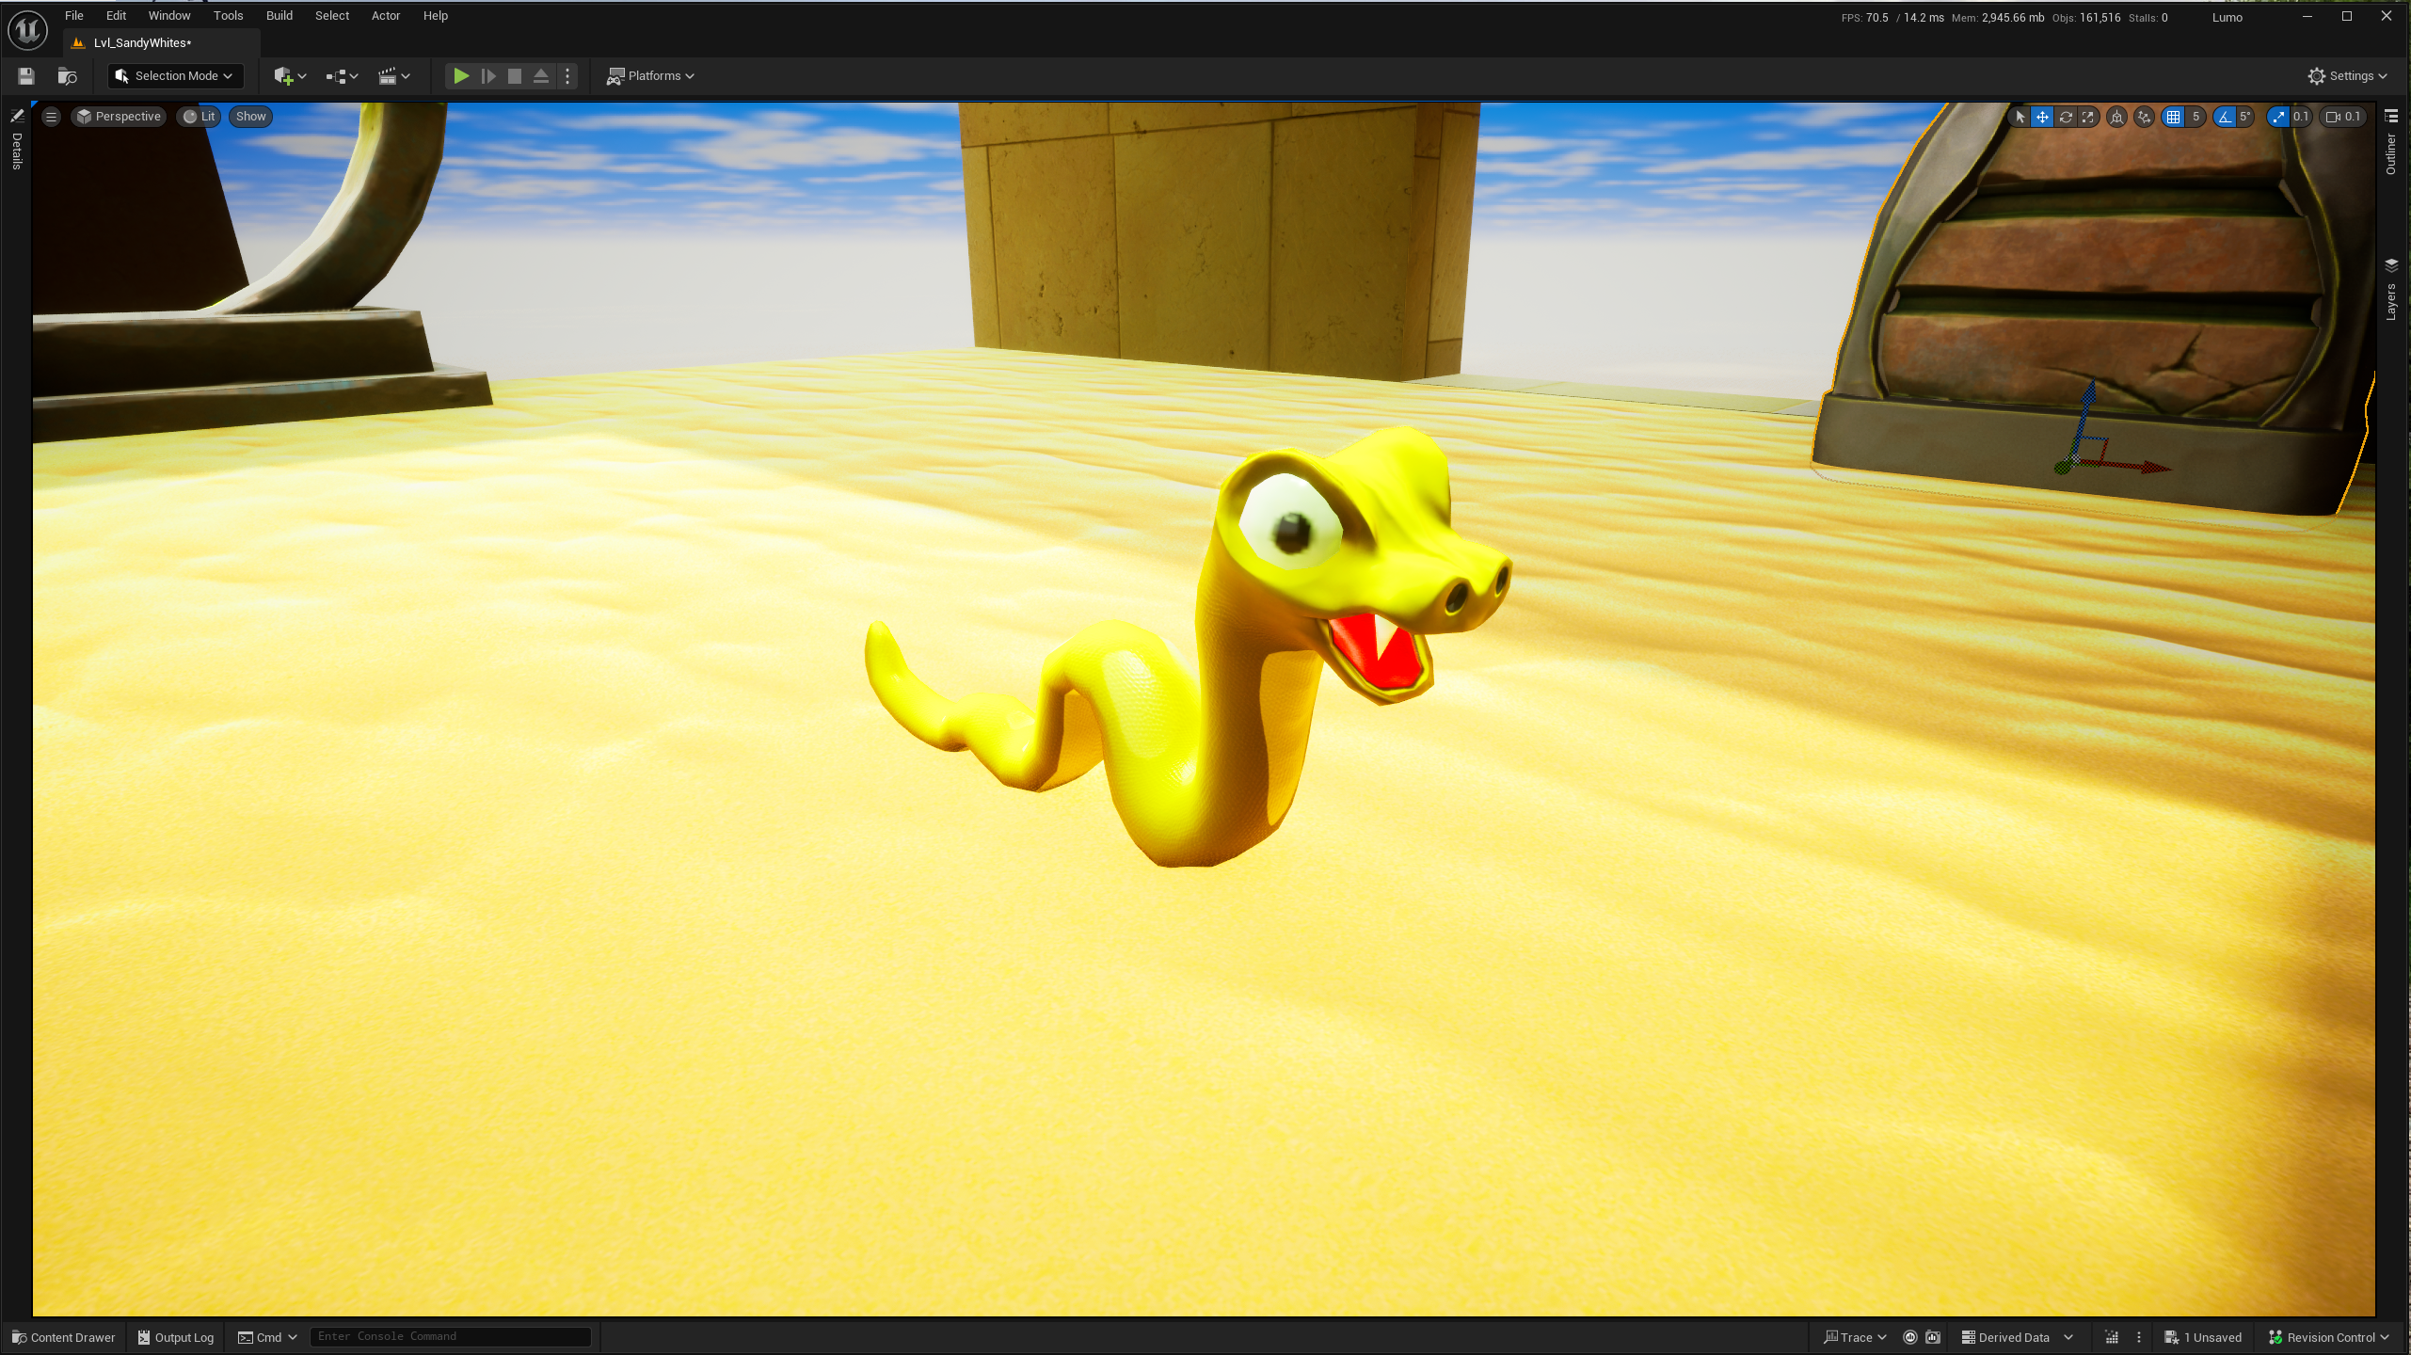Choose the select objects arrow tool
This screenshot has width=2411, height=1355.
pyautogui.click(x=2020, y=117)
